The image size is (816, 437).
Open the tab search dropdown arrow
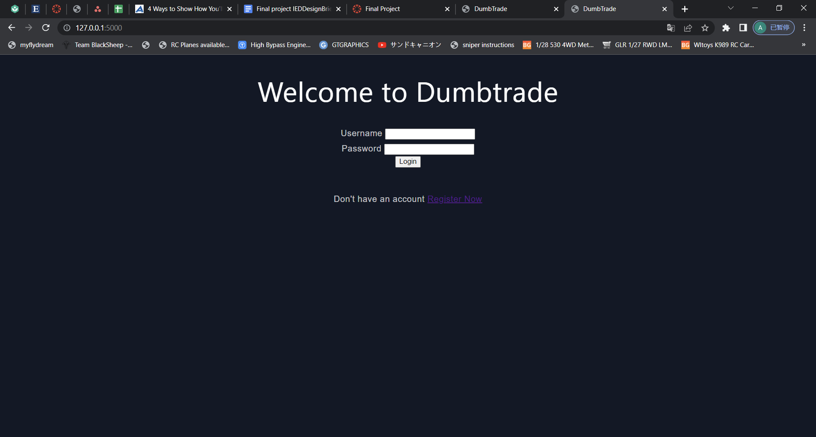click(x=731, y=8)
